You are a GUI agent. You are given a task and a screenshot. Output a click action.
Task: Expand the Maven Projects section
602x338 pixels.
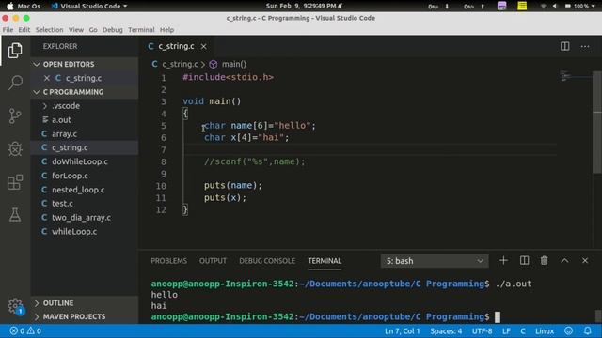(85, 317)
